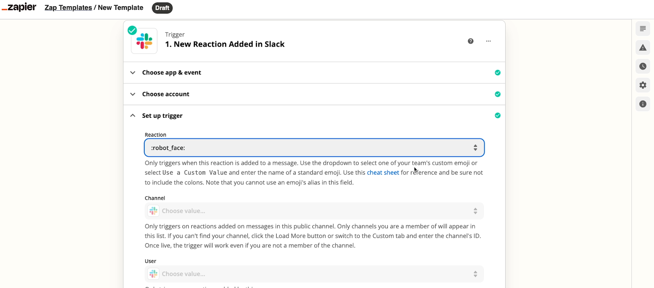Open the warnings triangle icon in sidebar
The width and height of the screenshot is (654, 288).
tap(643, 47)
